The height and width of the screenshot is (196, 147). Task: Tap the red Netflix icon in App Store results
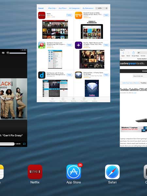tap(42, 15)
